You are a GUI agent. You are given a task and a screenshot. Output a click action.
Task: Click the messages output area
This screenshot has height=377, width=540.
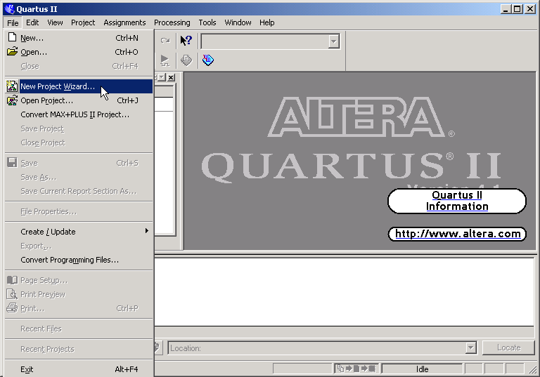pos(344,291)
